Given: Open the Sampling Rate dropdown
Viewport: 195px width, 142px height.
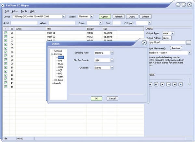Looking at the screenshot, I should pyautogui.click(x=112, y=53).
